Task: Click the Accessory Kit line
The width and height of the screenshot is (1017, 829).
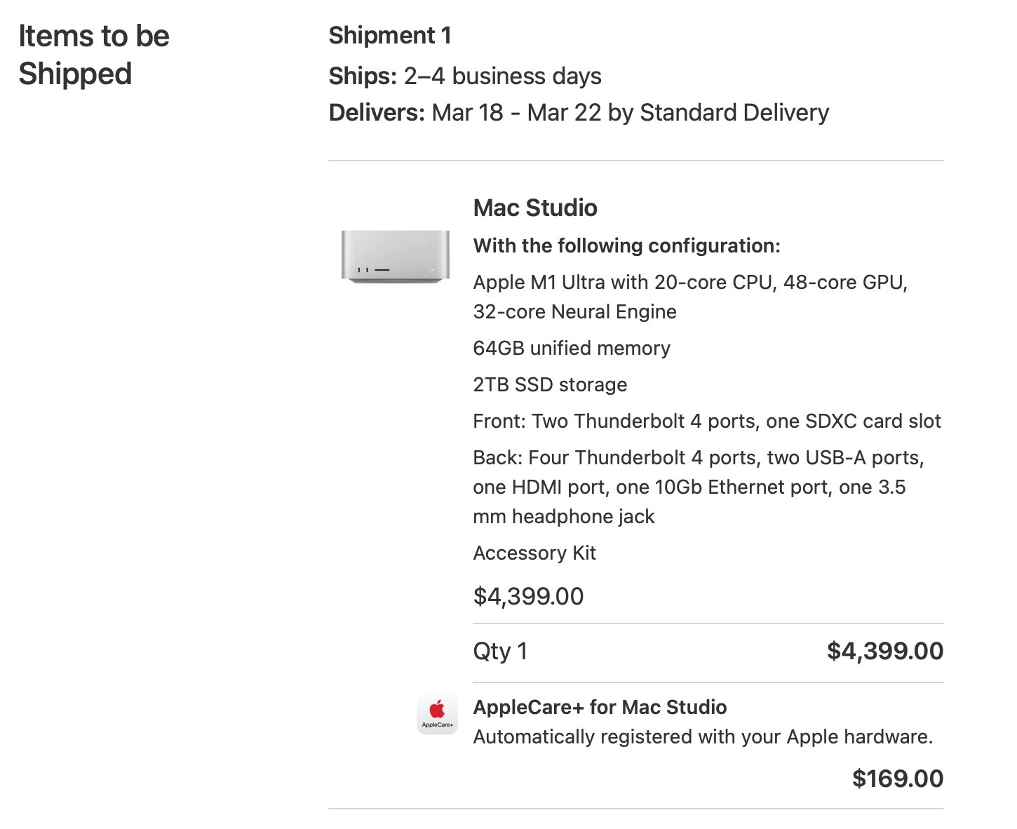Action: point(534,553)
